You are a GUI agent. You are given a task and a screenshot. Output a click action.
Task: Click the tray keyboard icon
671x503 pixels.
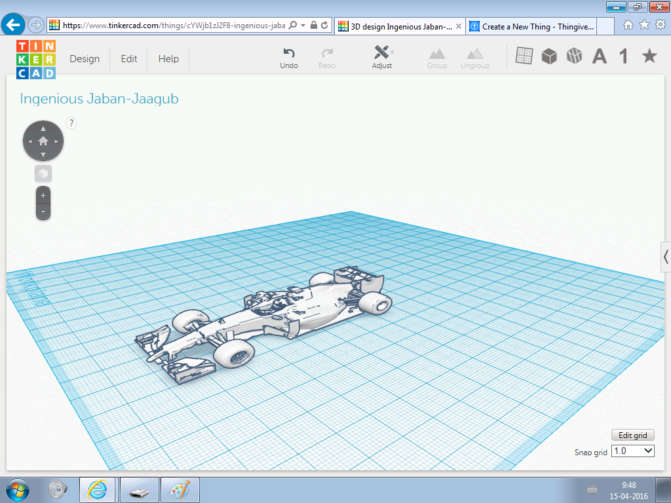point(592,490)
